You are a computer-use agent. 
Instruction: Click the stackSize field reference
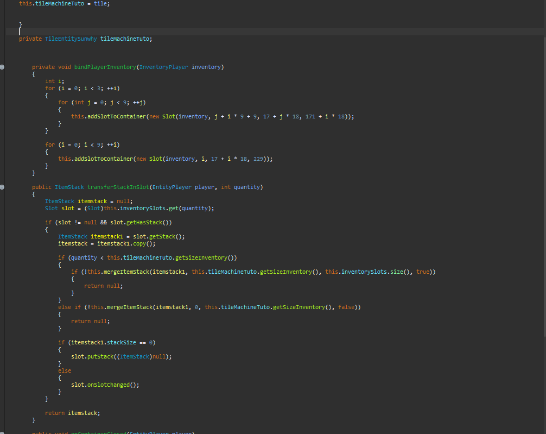click(x=122, y=342)
